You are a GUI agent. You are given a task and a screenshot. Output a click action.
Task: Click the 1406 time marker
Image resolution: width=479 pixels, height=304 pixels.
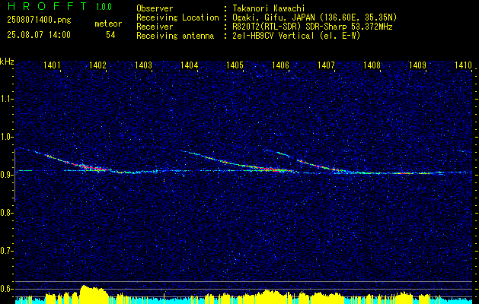pyautogui.click(x=280, y=65)
